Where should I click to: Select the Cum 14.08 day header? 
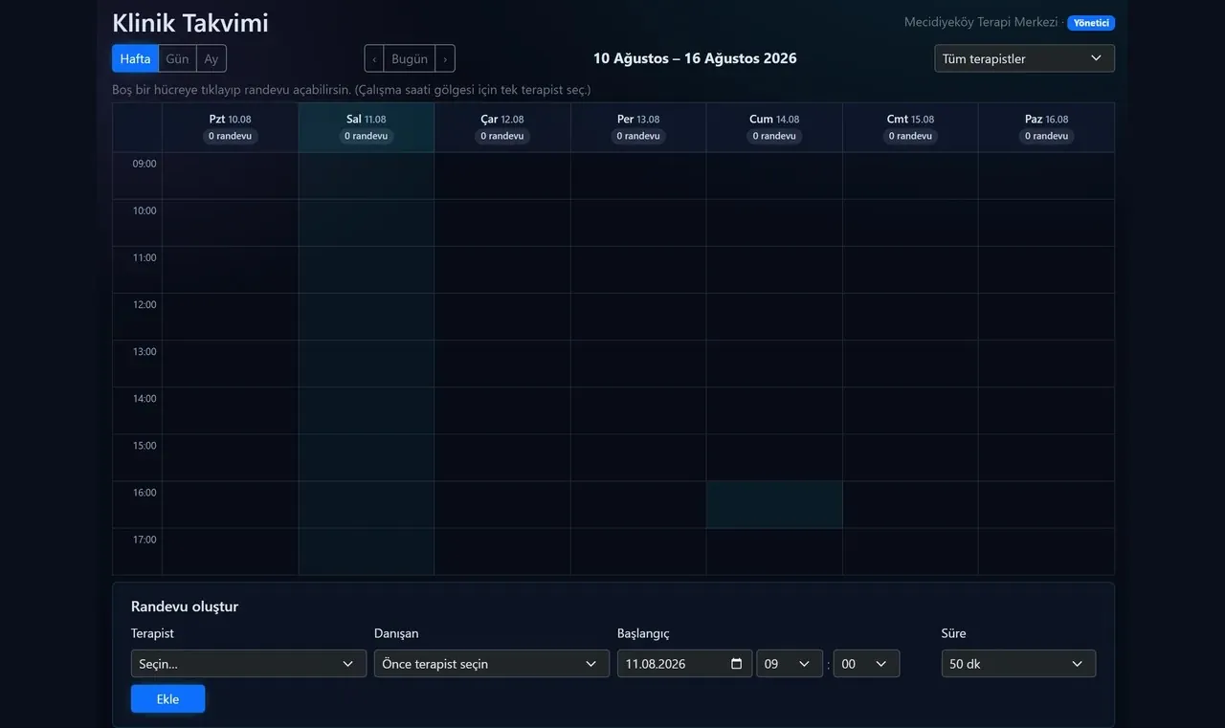pos(774,127)
